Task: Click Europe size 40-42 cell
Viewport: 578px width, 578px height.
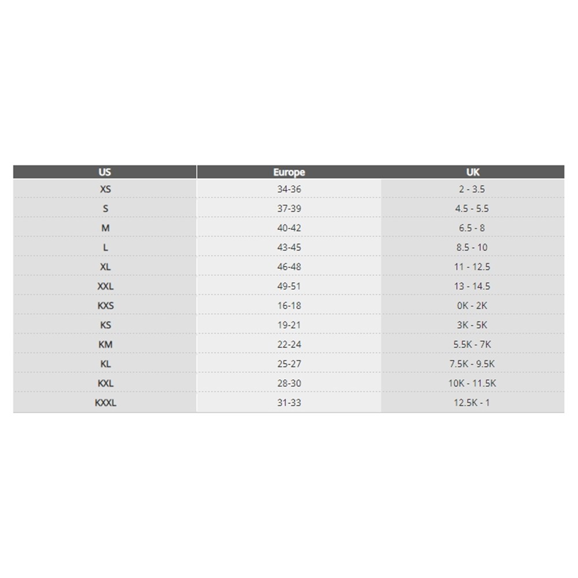Action: 289,228
